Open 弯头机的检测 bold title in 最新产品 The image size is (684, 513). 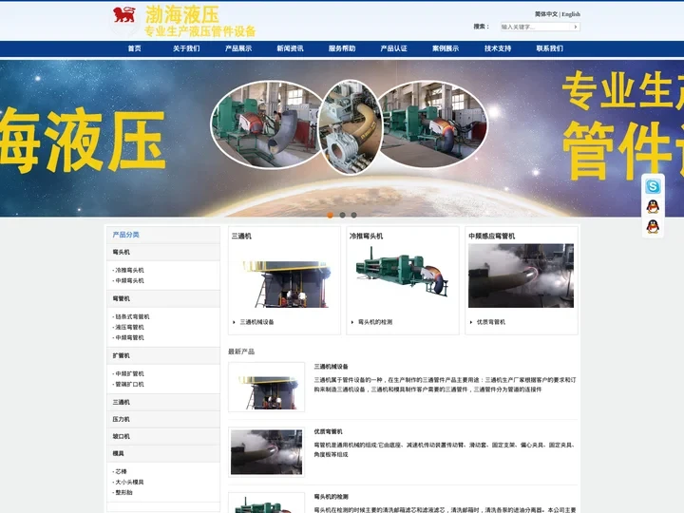pyautogui.click(x=332, y=497)
